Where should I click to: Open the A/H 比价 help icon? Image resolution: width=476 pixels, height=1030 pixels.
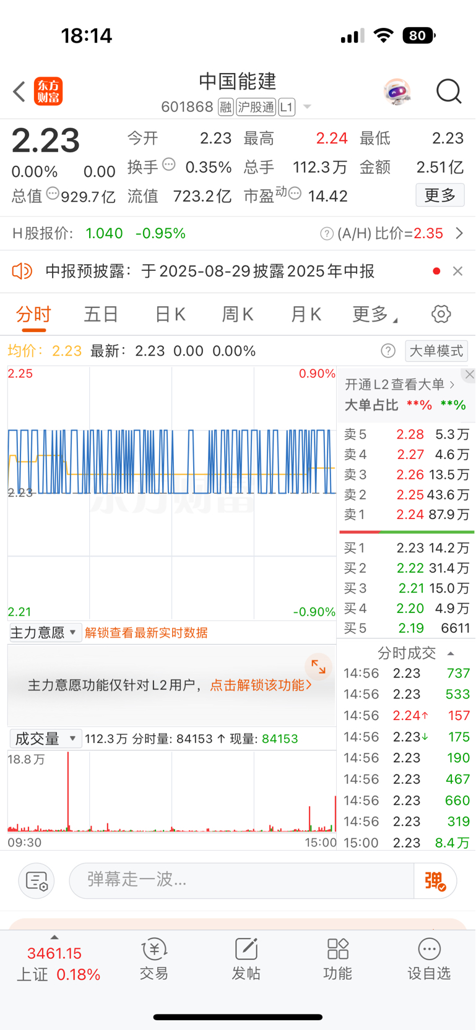(326, 233)
